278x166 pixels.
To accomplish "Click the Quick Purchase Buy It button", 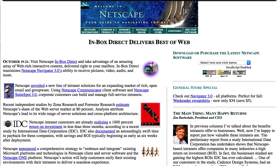I will pos(224,73).
